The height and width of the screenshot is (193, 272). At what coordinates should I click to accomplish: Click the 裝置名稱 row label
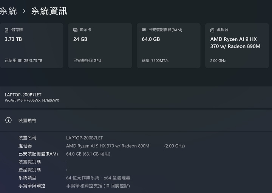click(x=27, y=138)
